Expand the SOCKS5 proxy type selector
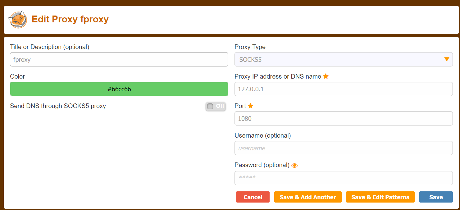This screenshot has height=210, width=460. pos(344,59)
